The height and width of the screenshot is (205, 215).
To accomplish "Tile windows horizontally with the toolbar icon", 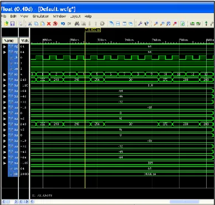I will [x=118, y=24].
